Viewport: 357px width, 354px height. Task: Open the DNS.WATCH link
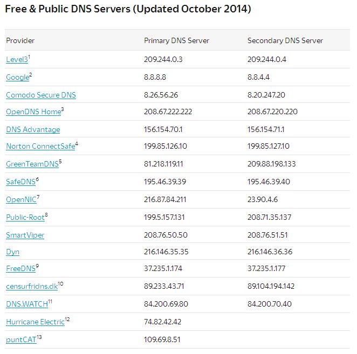click(x=27, y=304)
